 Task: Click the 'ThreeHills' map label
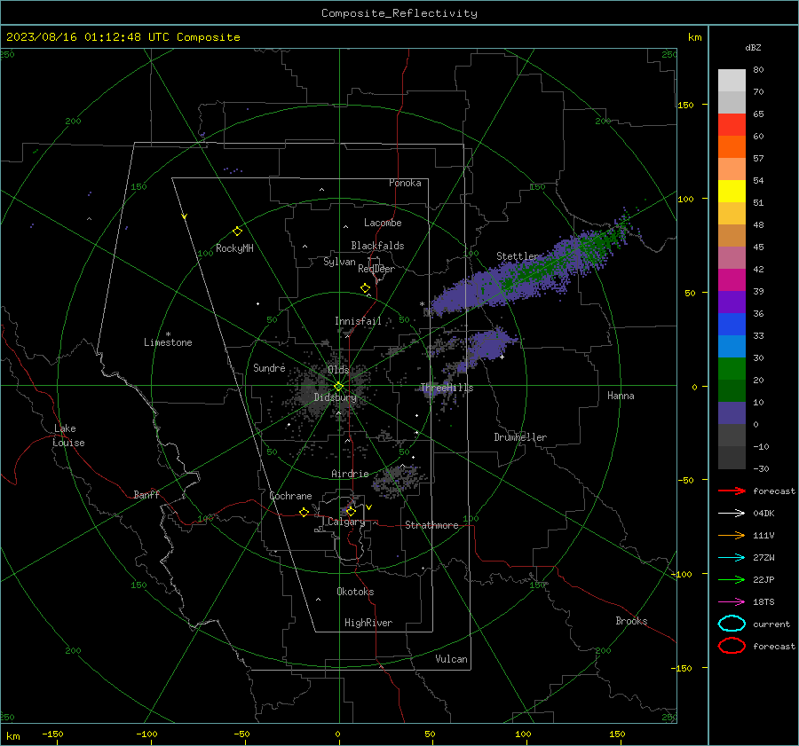click(447, 388)
